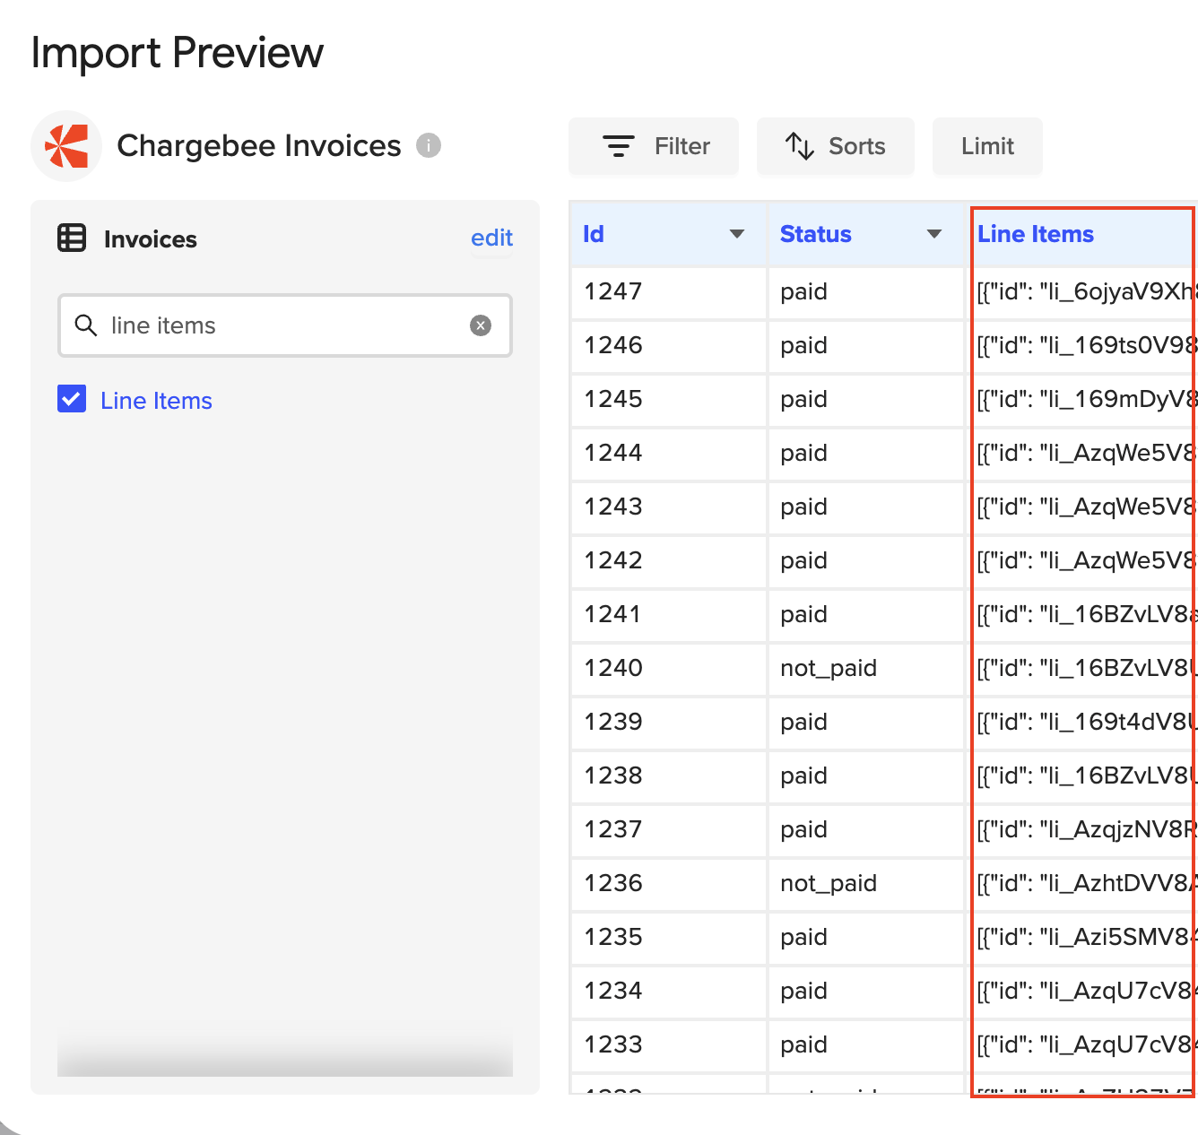Click the Invoices table icon
This screenshot has height=1135, width=1198.
click(x=72, y=238)
